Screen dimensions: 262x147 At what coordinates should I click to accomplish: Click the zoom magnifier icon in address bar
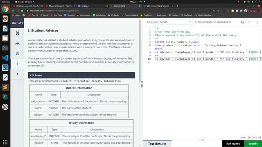[x=214, y=11]
